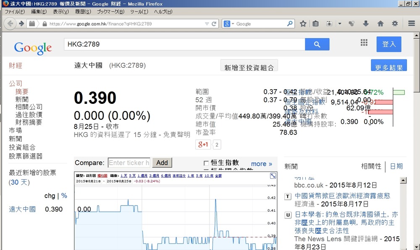Sort news by 日期 link
Image resolution: width=420 pixels, height=250 pixels.
(396, 166)
